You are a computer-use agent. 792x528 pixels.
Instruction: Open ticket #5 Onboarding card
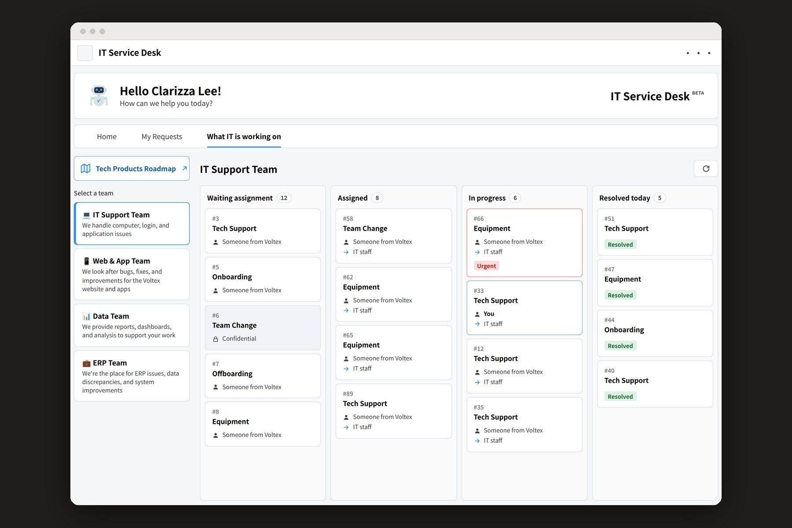tap(263, 279)
